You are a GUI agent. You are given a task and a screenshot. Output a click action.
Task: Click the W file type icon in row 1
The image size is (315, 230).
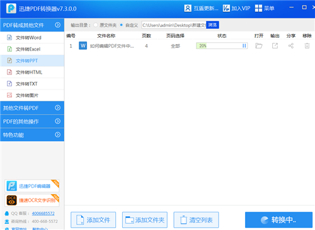(83, 45)
